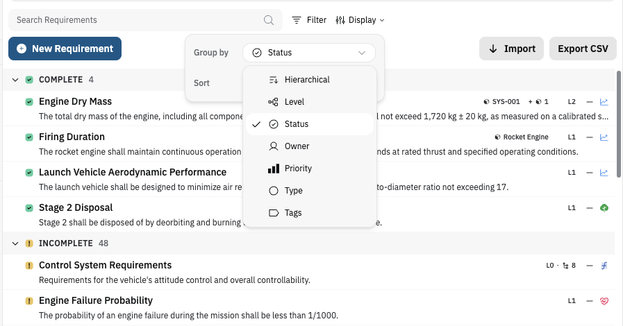Open Control System Requirements item
Viewport: 623px width, 326px height.
pos(106,265)
